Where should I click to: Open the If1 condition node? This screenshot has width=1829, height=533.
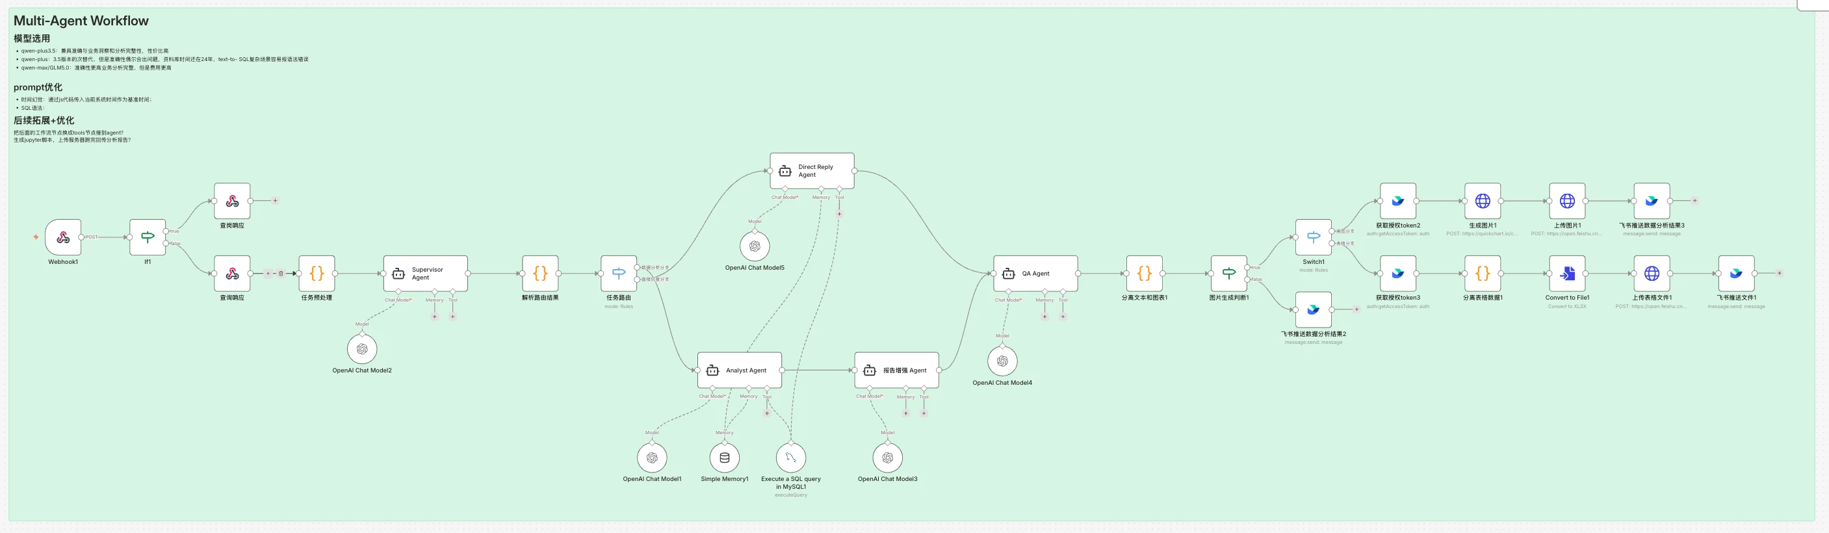point(148,237)
